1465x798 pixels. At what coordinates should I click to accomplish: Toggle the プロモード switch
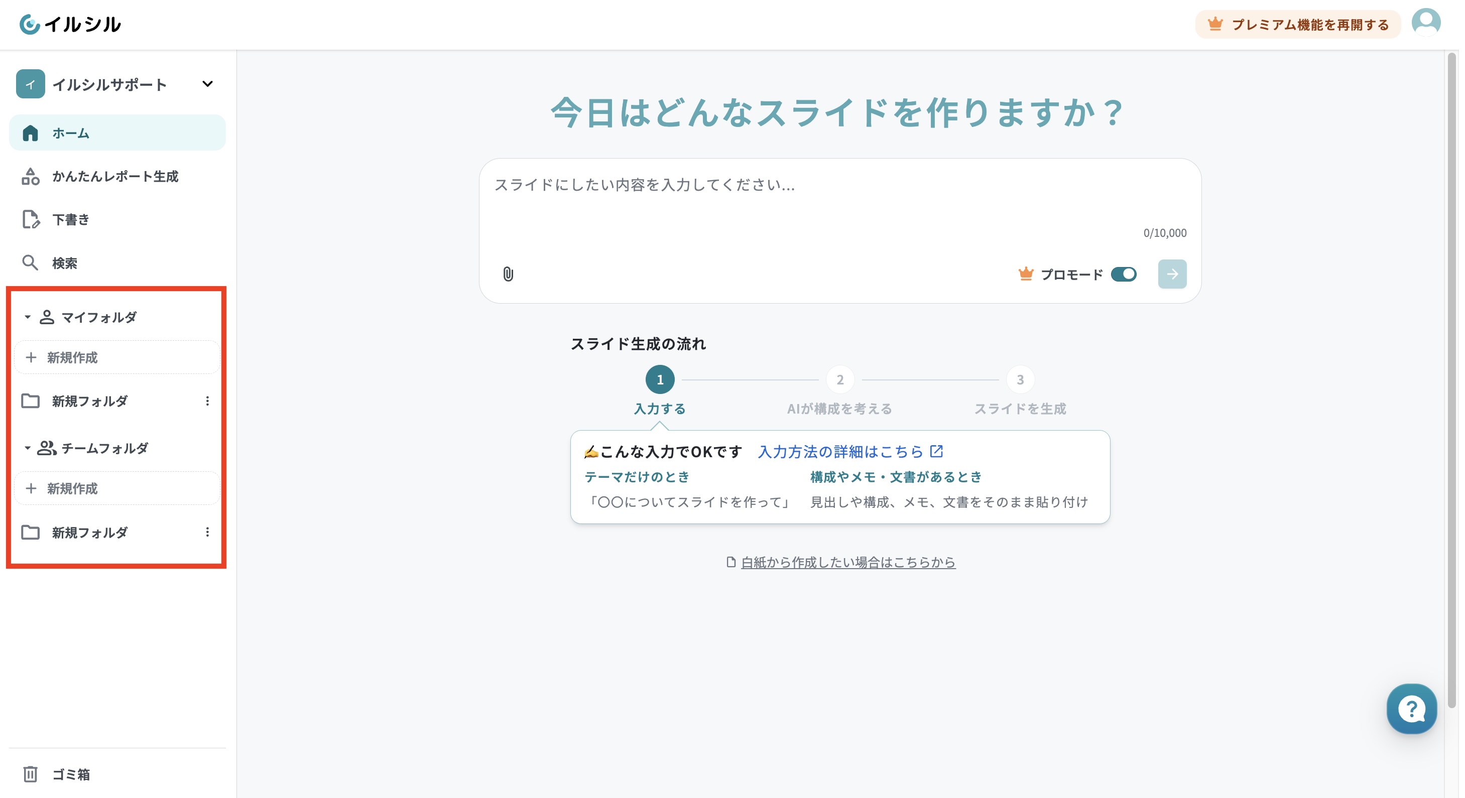click(x=1123, y=274)
